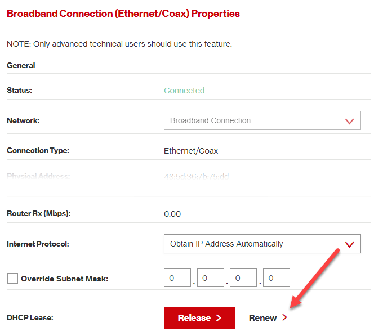Screen dimensions: 374x336
Task: Click the Router Rx value 0.00
Action: click(x=172, y=214)
